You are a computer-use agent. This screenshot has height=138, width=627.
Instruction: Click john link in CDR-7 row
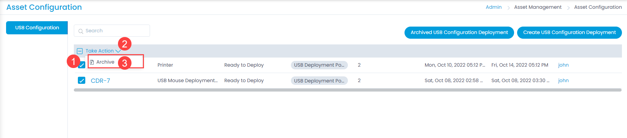563,80
